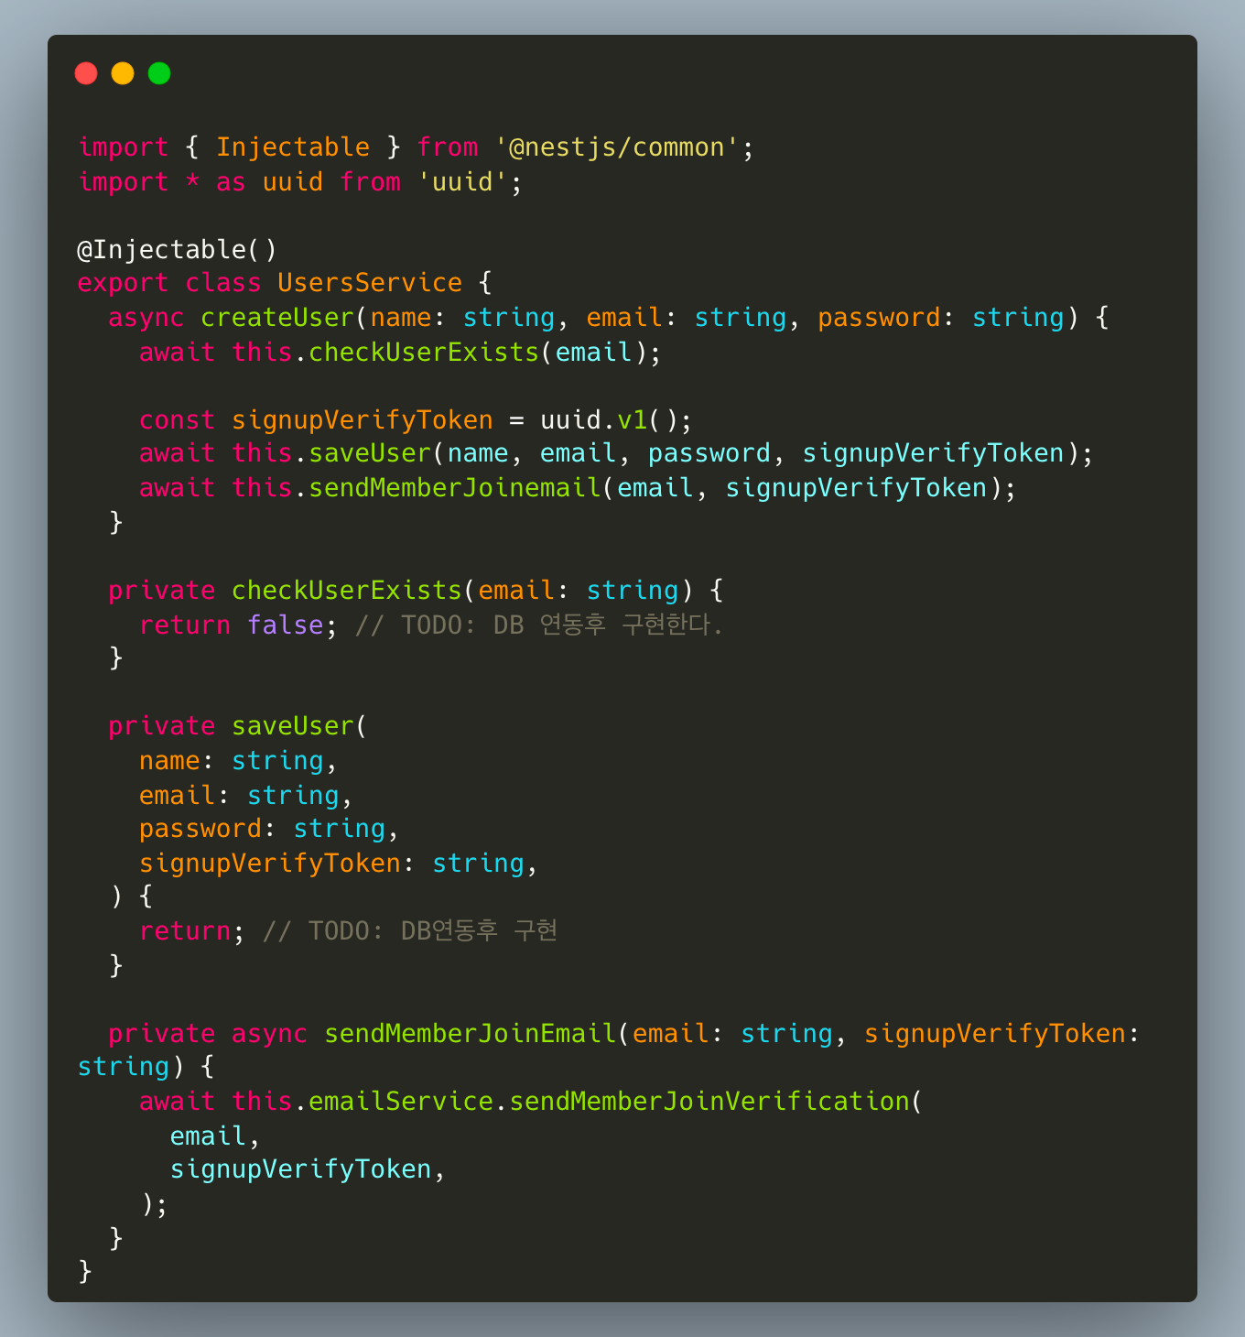Image resolution: width=1245 pixels, height=1337 pixels.
Task: Click the comment '// TODO: DB연동후 구현'
Action: (410, 931)
